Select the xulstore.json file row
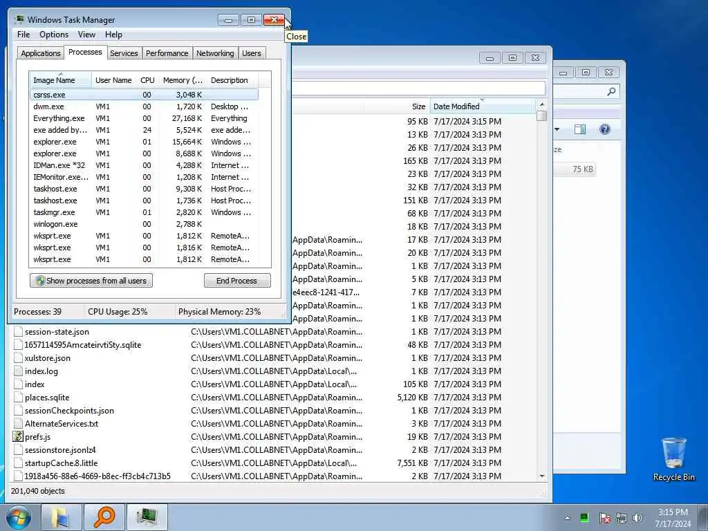The image size is (708, 531). coord(272,358)
